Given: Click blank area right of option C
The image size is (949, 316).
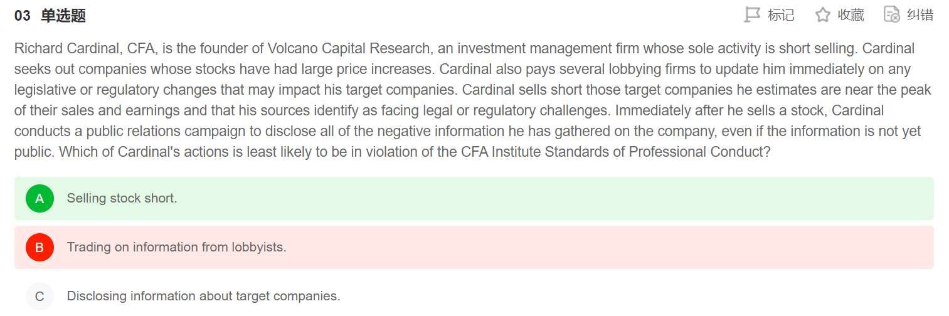Looking at the screenshot, I should [627, 297].
